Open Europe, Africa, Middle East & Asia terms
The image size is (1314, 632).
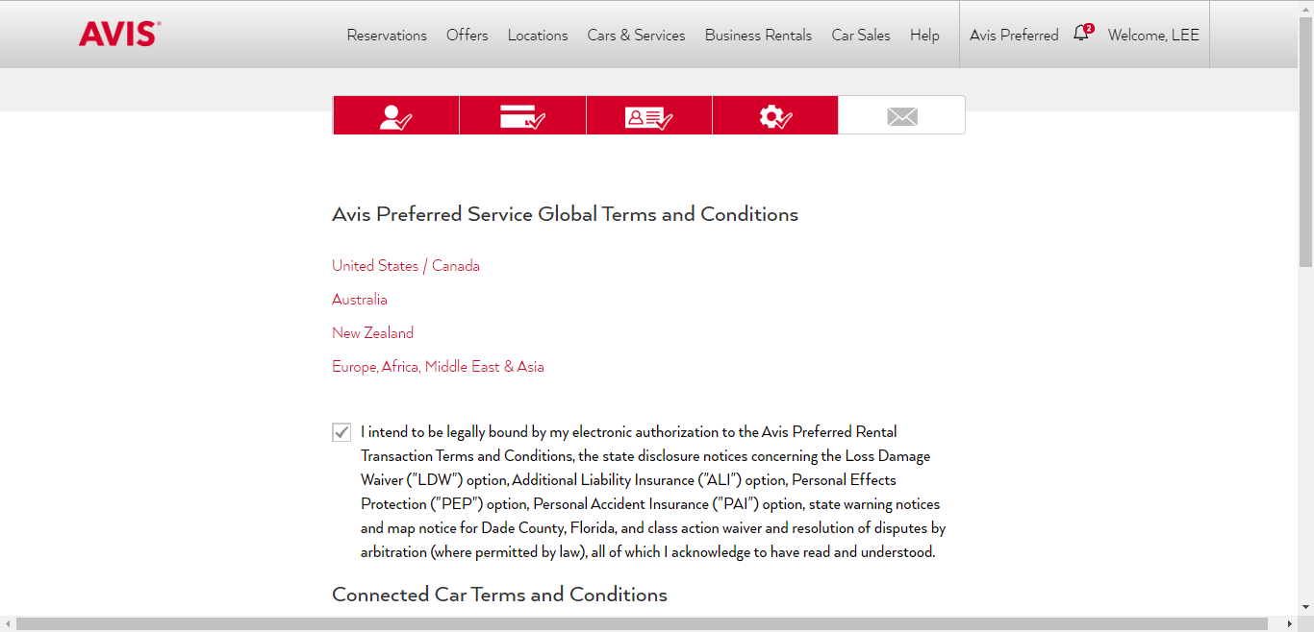438,367
